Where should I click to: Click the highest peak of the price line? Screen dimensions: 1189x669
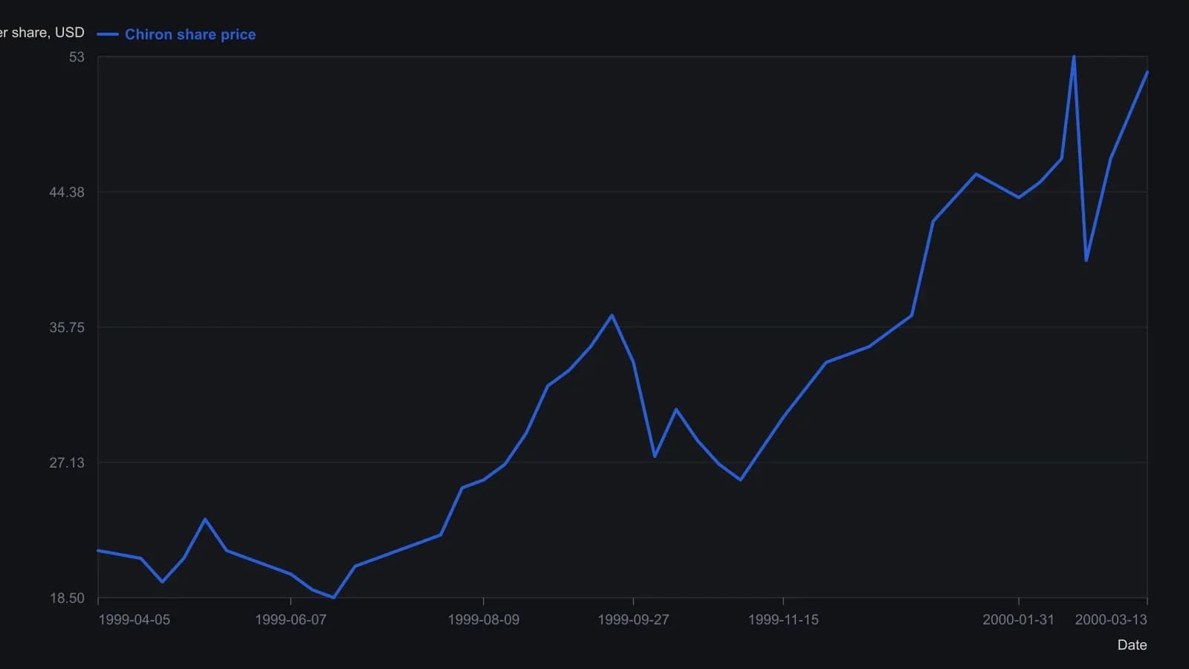tap(1074, 56)
